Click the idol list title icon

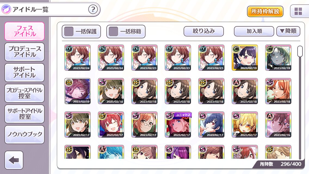[x=6, y=9]
